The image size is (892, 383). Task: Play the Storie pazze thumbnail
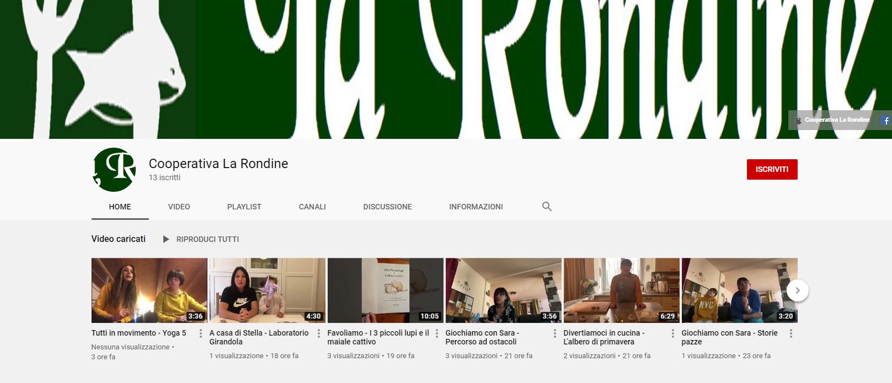(740, 290)
